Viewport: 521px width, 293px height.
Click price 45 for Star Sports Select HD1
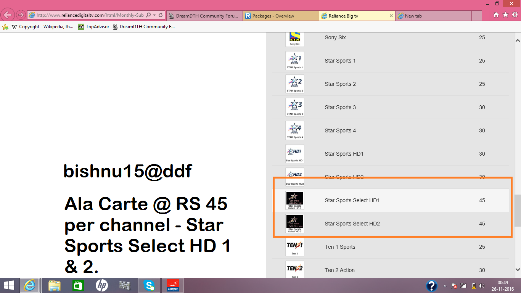(482, 200)
